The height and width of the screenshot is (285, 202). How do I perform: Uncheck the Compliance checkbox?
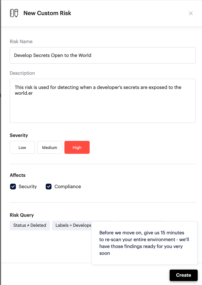[49, 187]
